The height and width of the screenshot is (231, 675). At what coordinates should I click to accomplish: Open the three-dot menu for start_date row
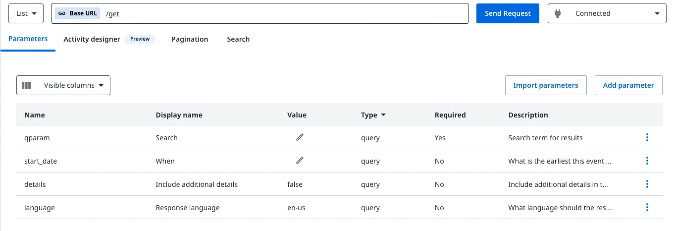click(x=647, y=161)
